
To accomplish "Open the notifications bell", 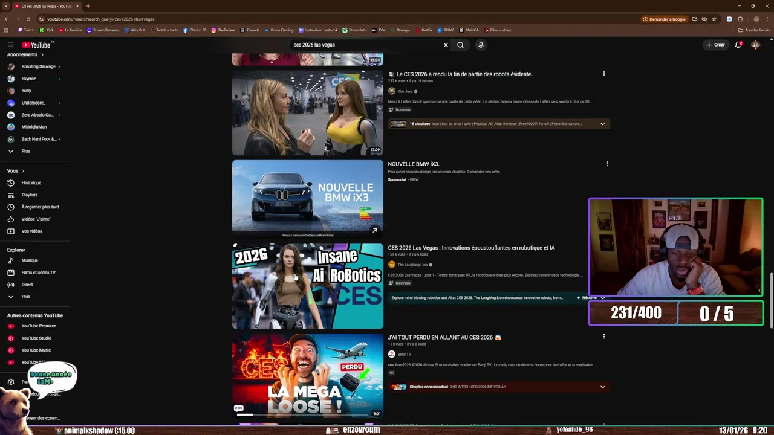I will point(738,45).
